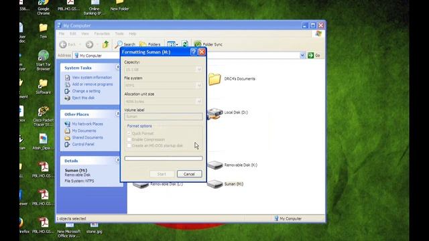Select Google Chrome desktop icon

coord(44,7)
